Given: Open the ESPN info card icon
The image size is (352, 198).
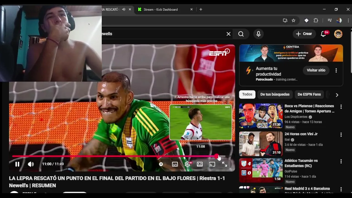Looking at the screenshot, I should point(227,51).
